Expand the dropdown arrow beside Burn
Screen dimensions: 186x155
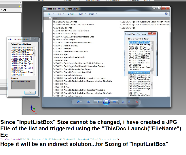[x=86, y=14]
